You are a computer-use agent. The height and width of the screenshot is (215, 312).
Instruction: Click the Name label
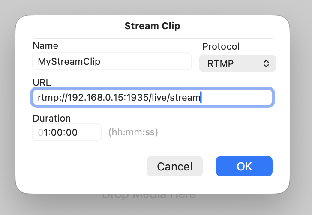[x=45, y=45]
